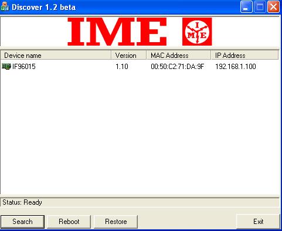282x231 pixels.
Task: Close the Discover 1.2 beta window
Action: coord(273,7)
